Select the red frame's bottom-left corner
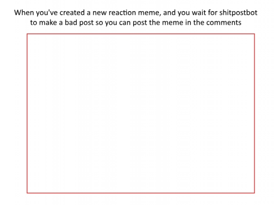The image size is (274, 205). pos(27,193)
